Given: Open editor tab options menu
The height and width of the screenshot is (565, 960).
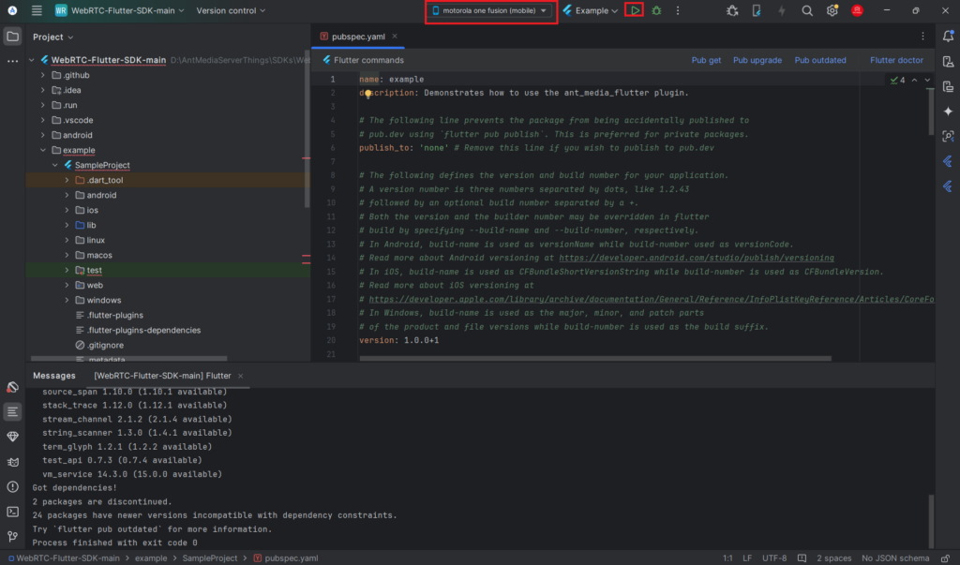Looking at the screenshot, I should pos(922,37).
